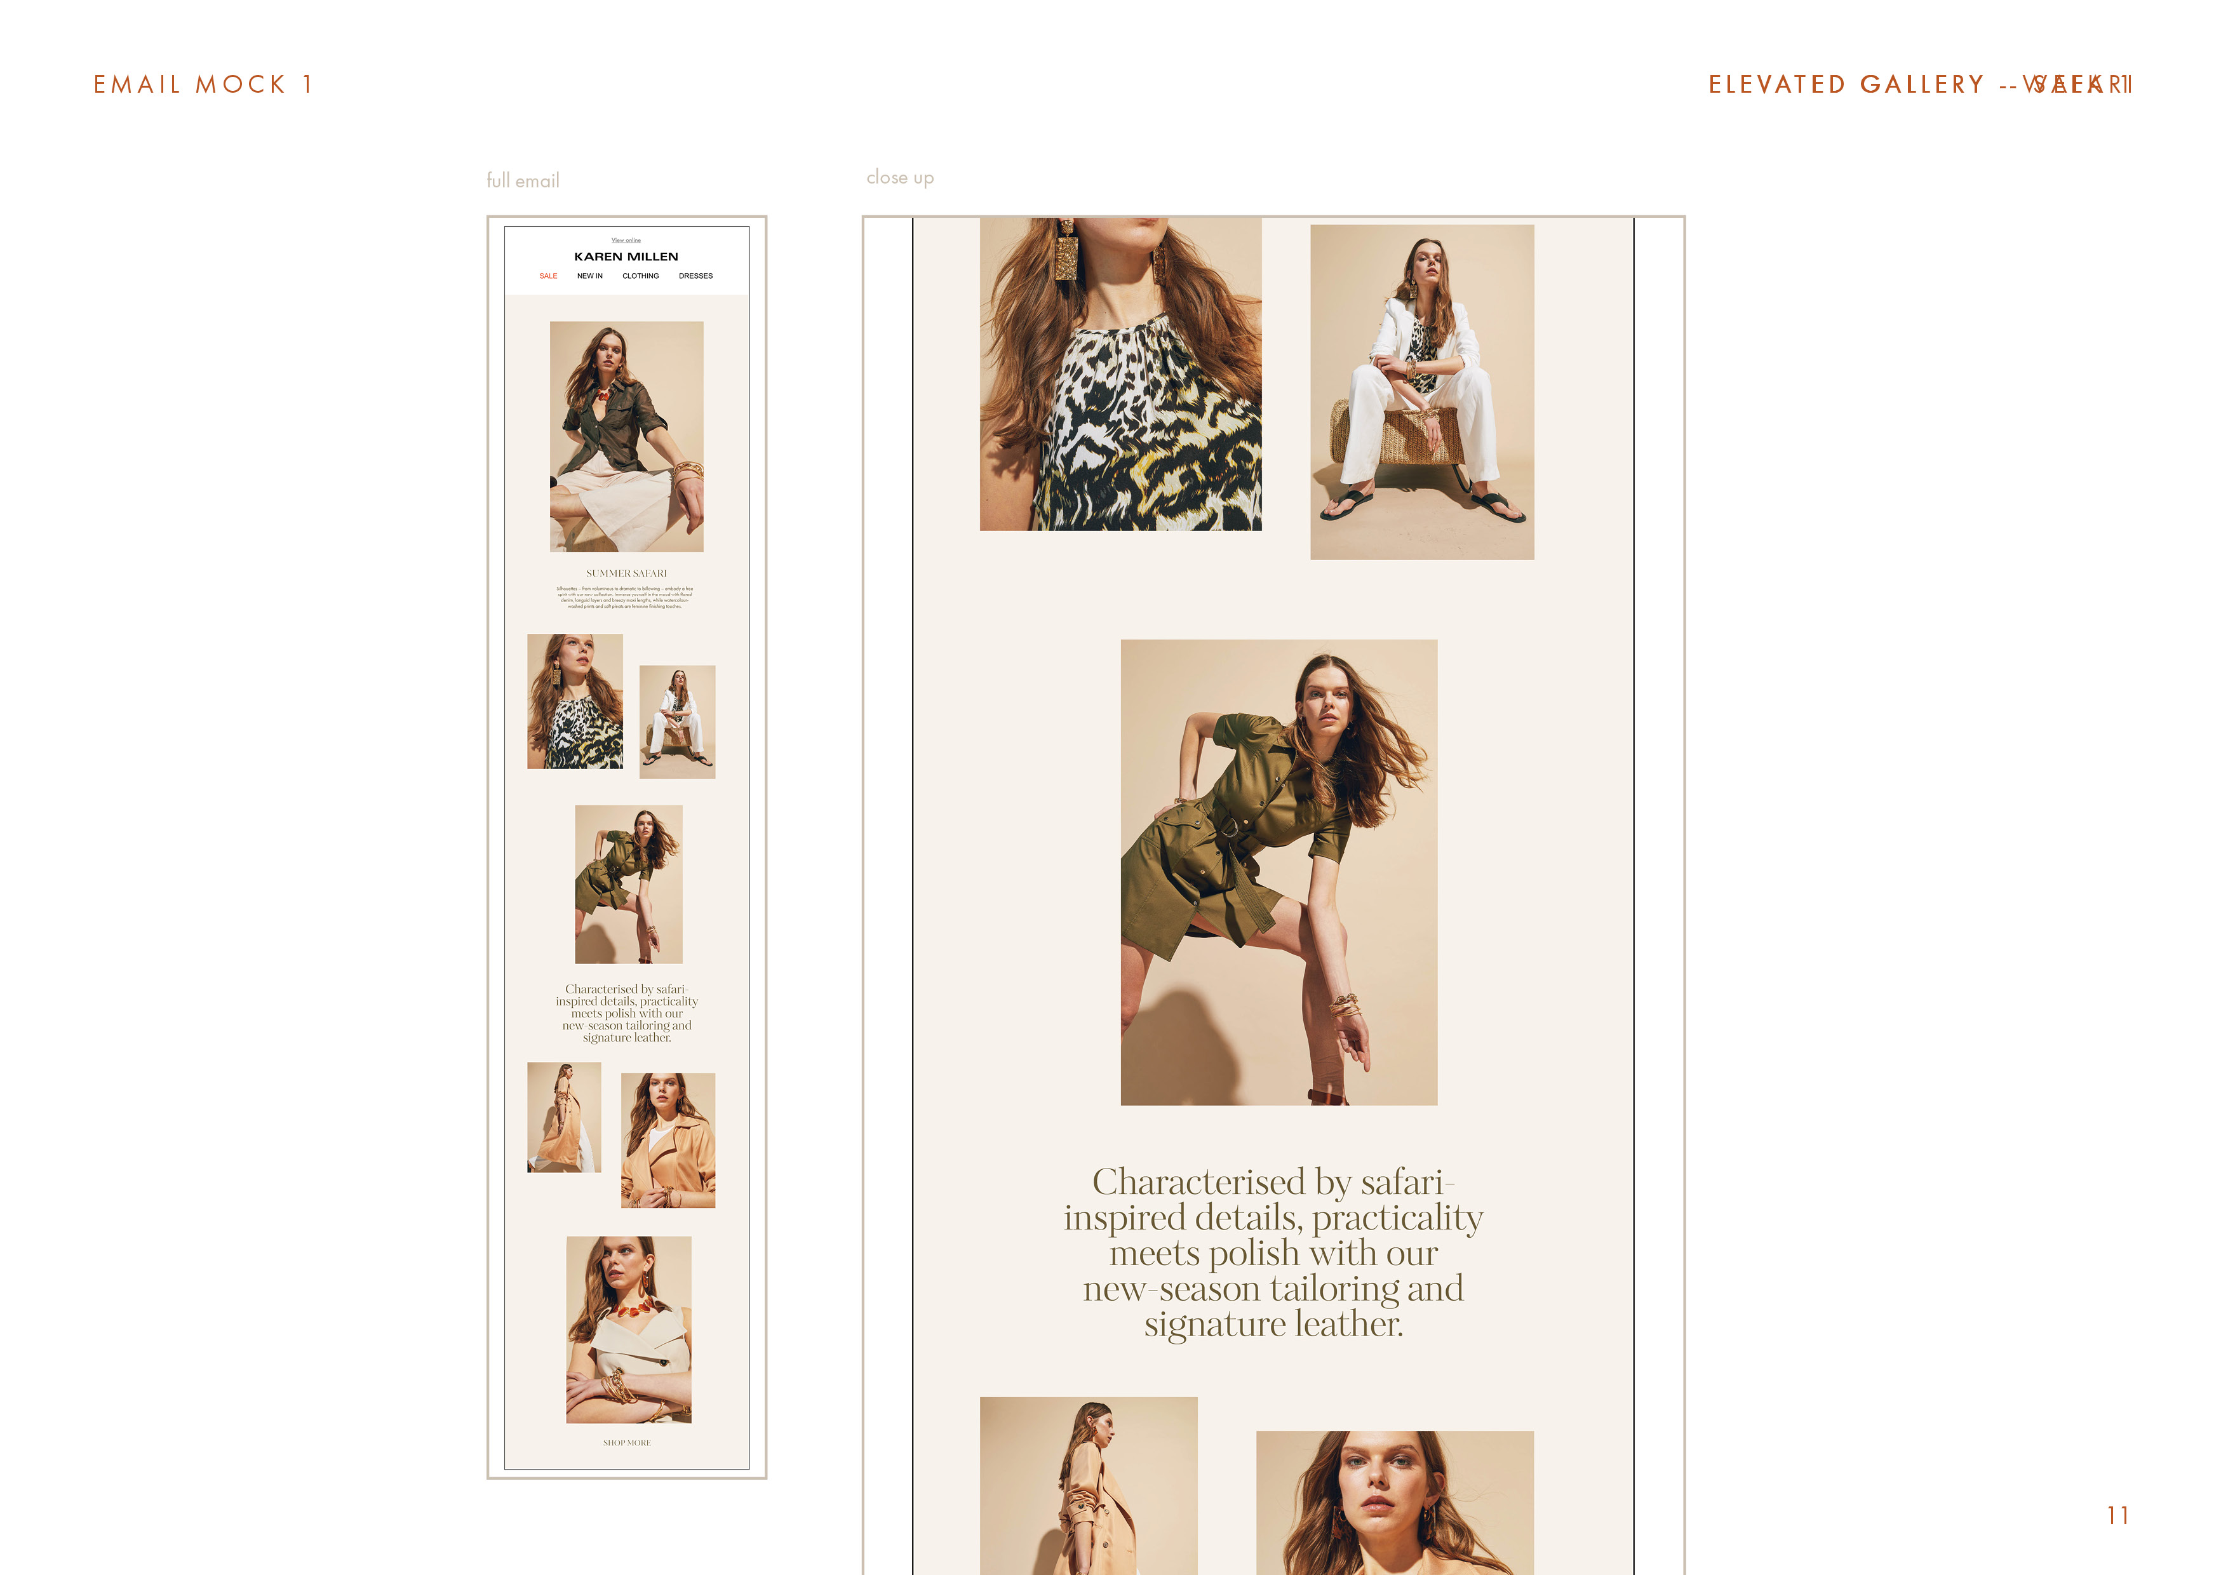Click large 'Characterised by safari-inspired' text block
This screenshot has height=1575, width=2228.
1273,1252
